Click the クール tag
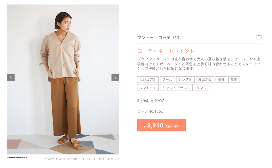Viewport: 272px width, 168px height. pos(167,79)
